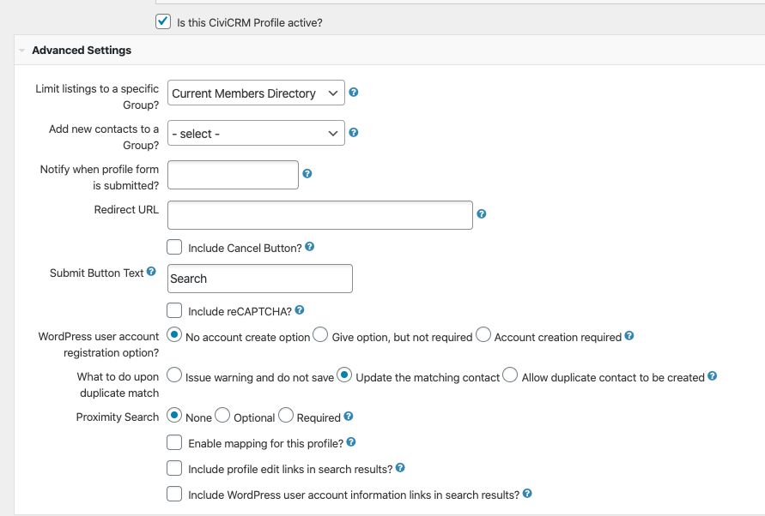Click help icon next to Redirect URL field
This screenshot has width=765, height=516.
482,214
